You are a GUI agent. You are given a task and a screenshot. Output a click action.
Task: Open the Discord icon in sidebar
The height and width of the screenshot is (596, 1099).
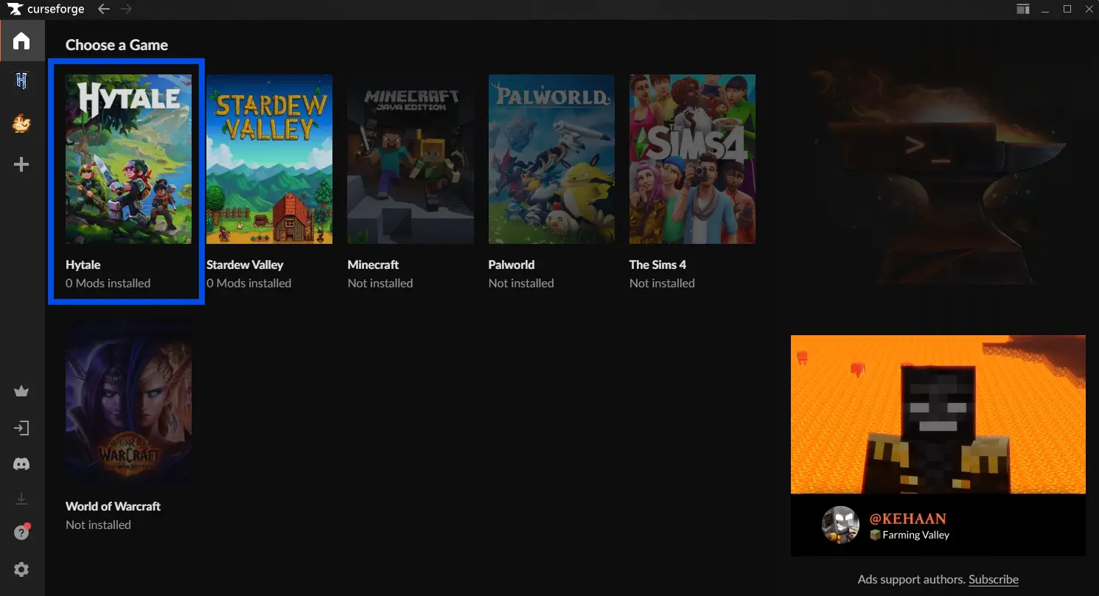click(21, 464)
